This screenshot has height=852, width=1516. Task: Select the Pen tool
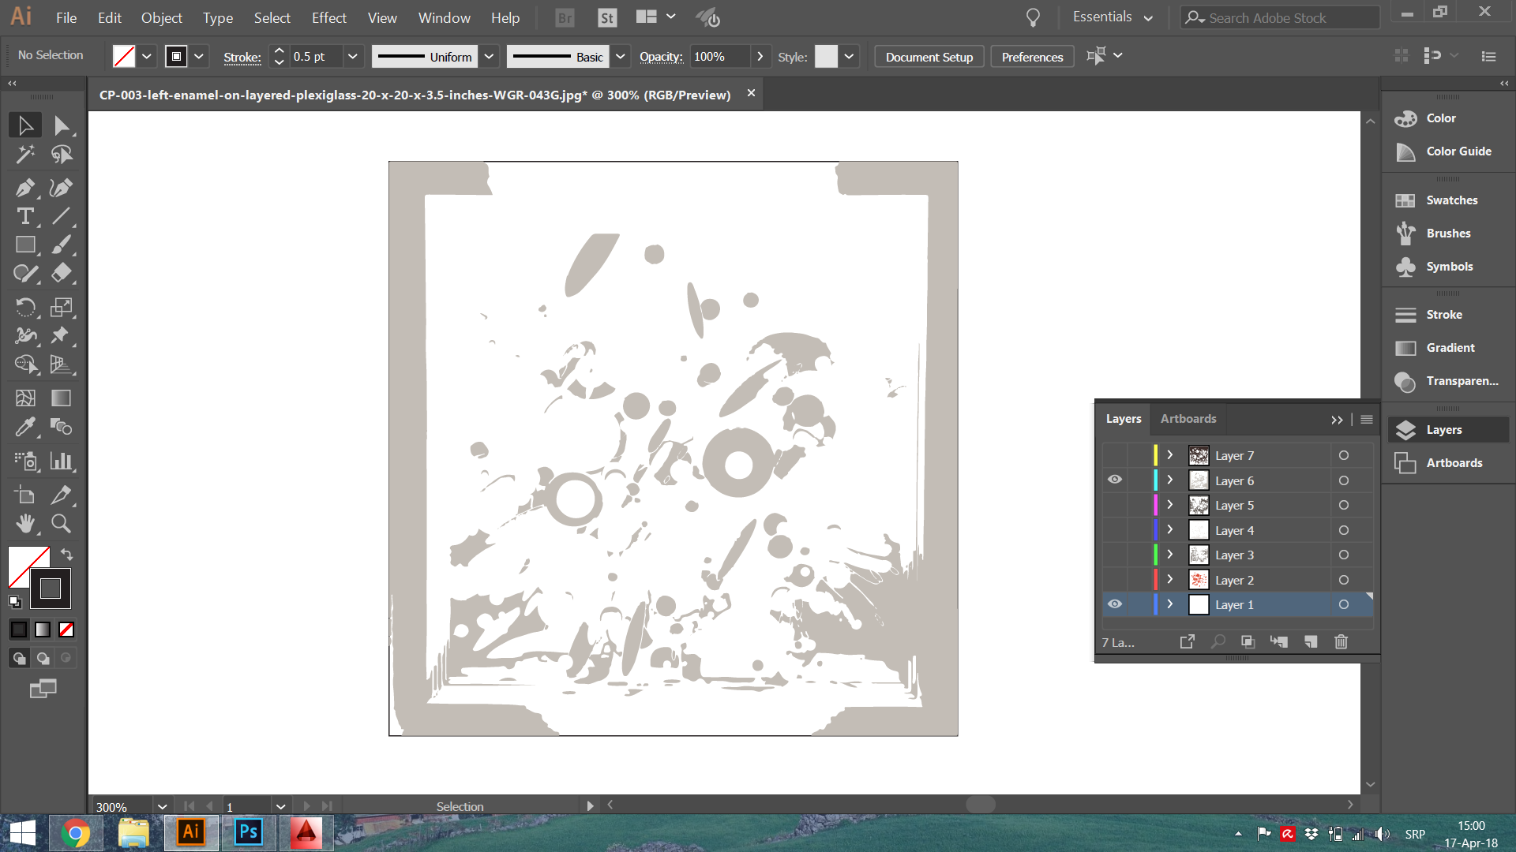tap(24, 188)
